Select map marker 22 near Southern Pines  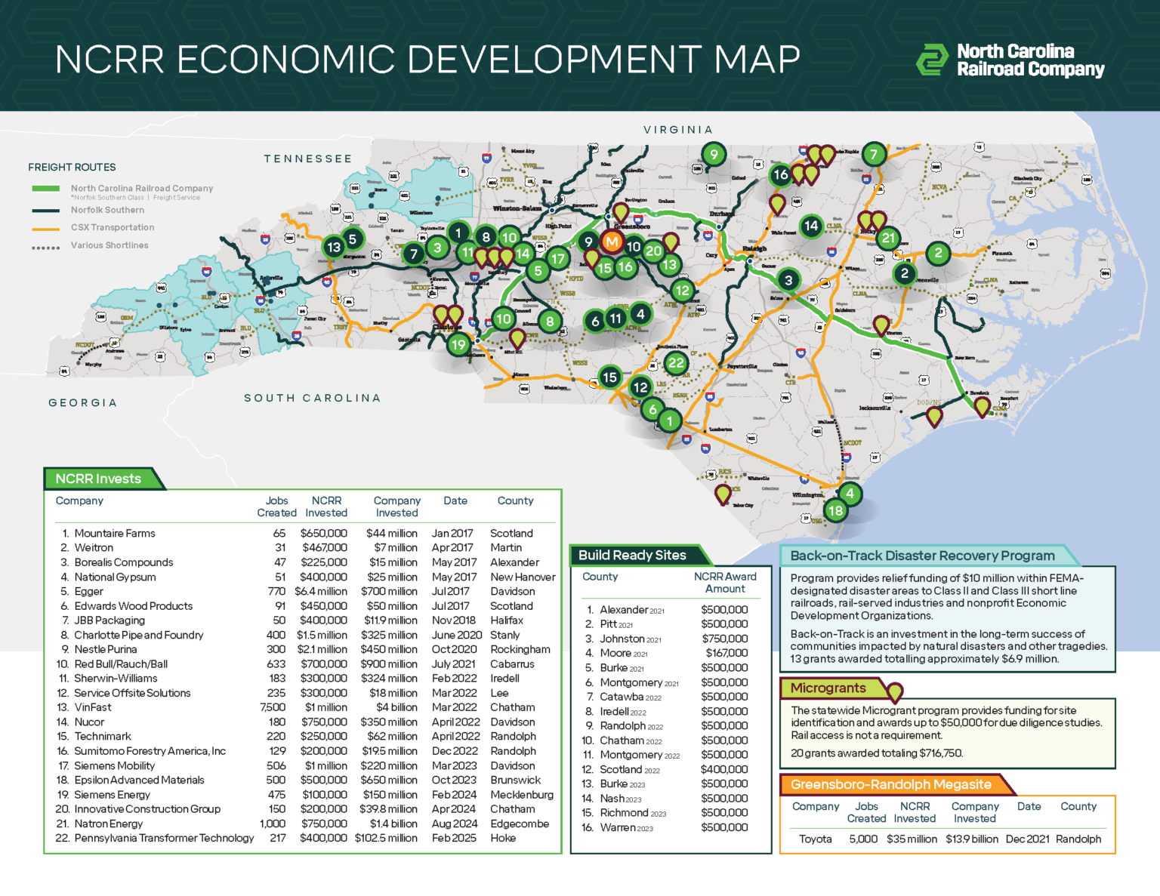coord(676,363)
